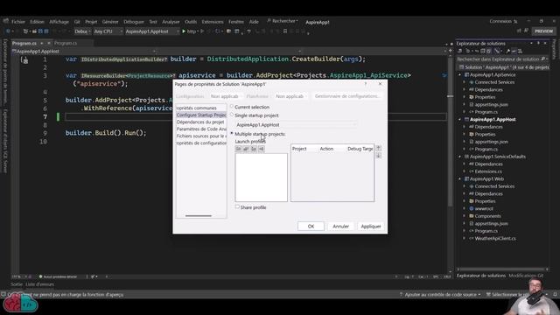Select Multiple startup projects radio button

[x=232, y=134]
